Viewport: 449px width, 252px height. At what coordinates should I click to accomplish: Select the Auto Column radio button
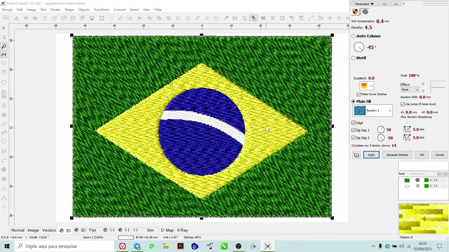(354, 36)
